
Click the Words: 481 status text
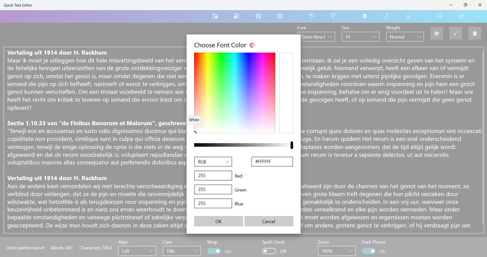coord(62,248)
